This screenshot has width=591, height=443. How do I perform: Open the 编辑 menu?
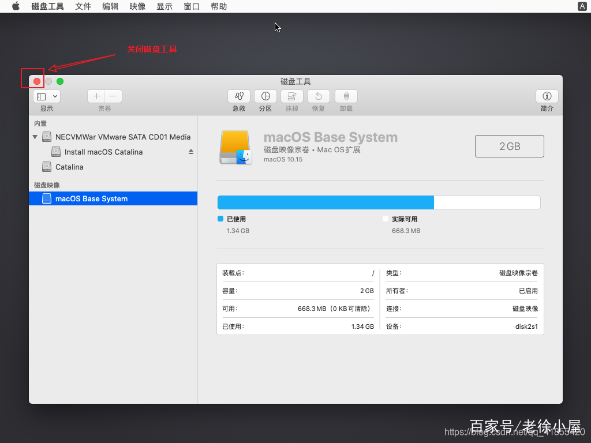click(x=110, y=6)
